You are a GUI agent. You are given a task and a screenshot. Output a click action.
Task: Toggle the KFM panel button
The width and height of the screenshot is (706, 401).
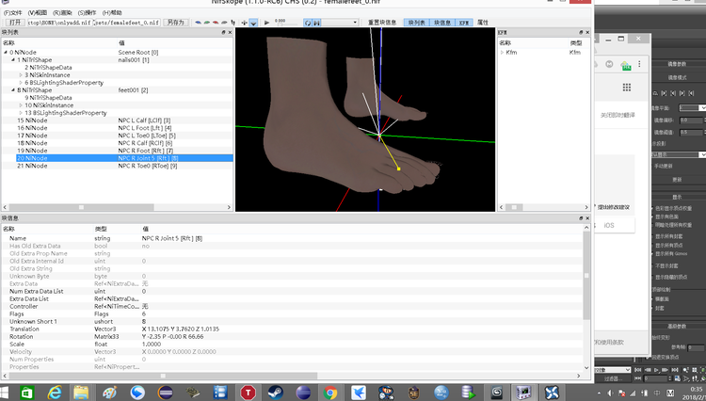464,23
